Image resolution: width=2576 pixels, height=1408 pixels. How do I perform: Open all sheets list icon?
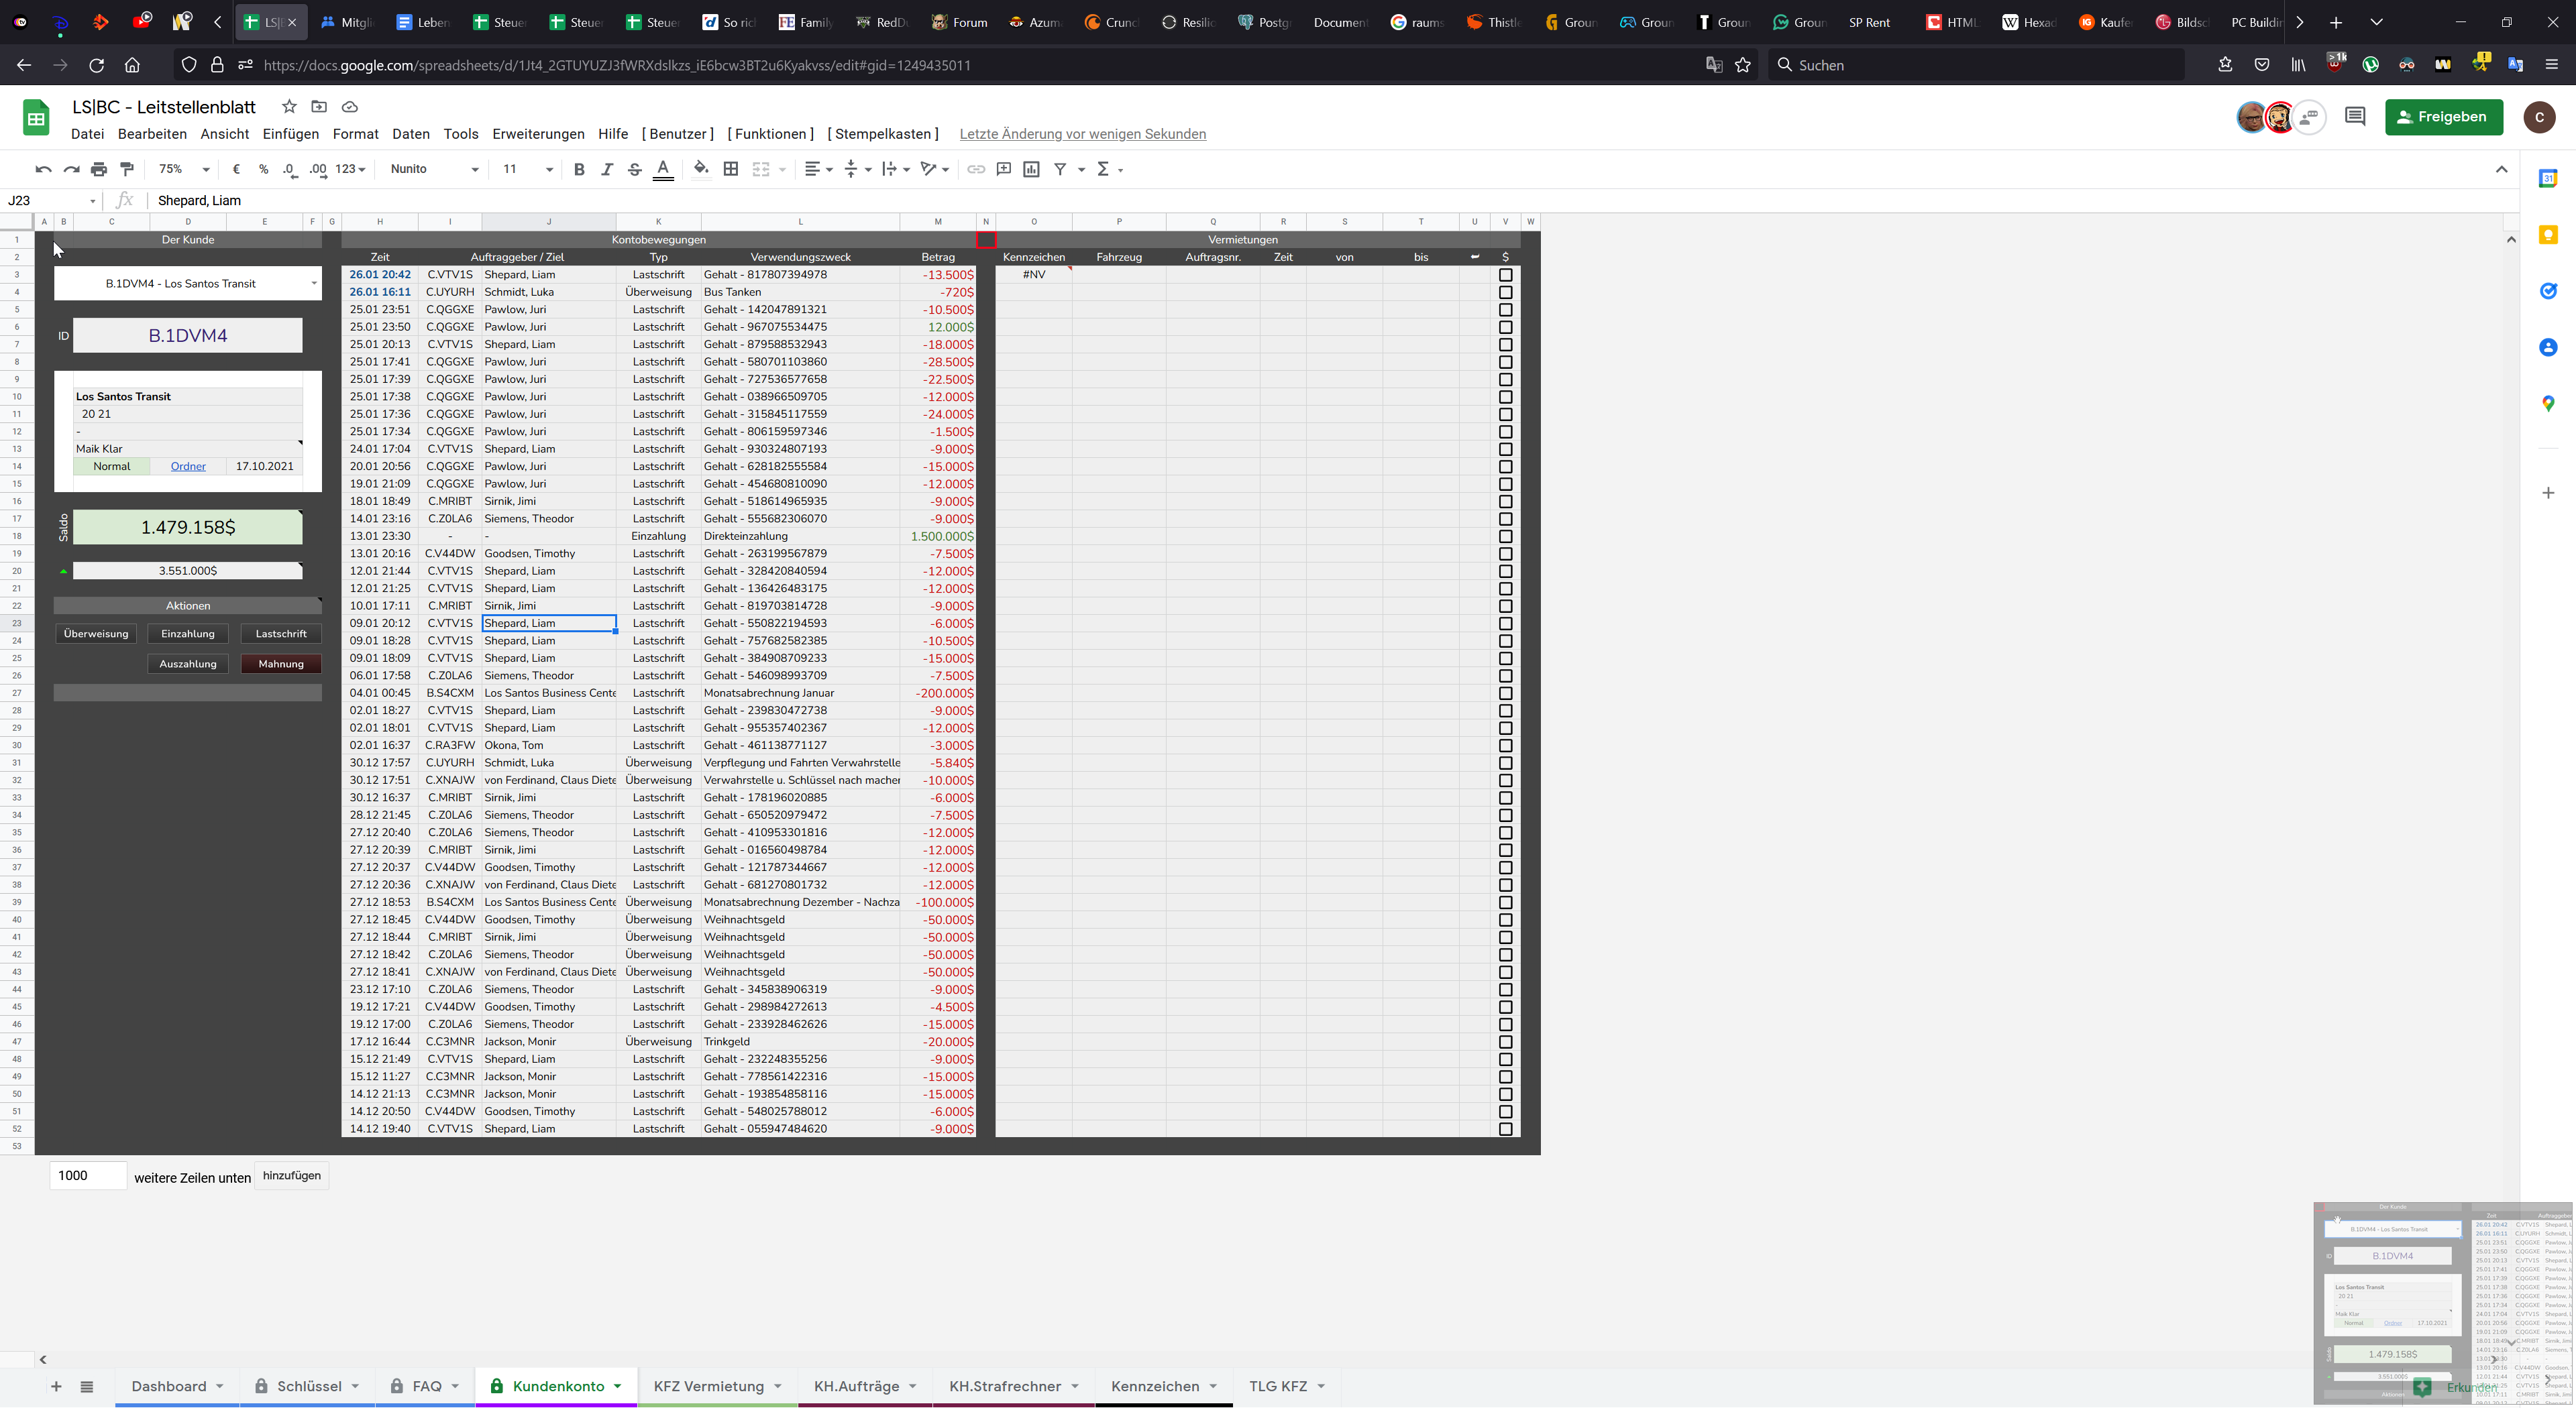[87, 1386]
